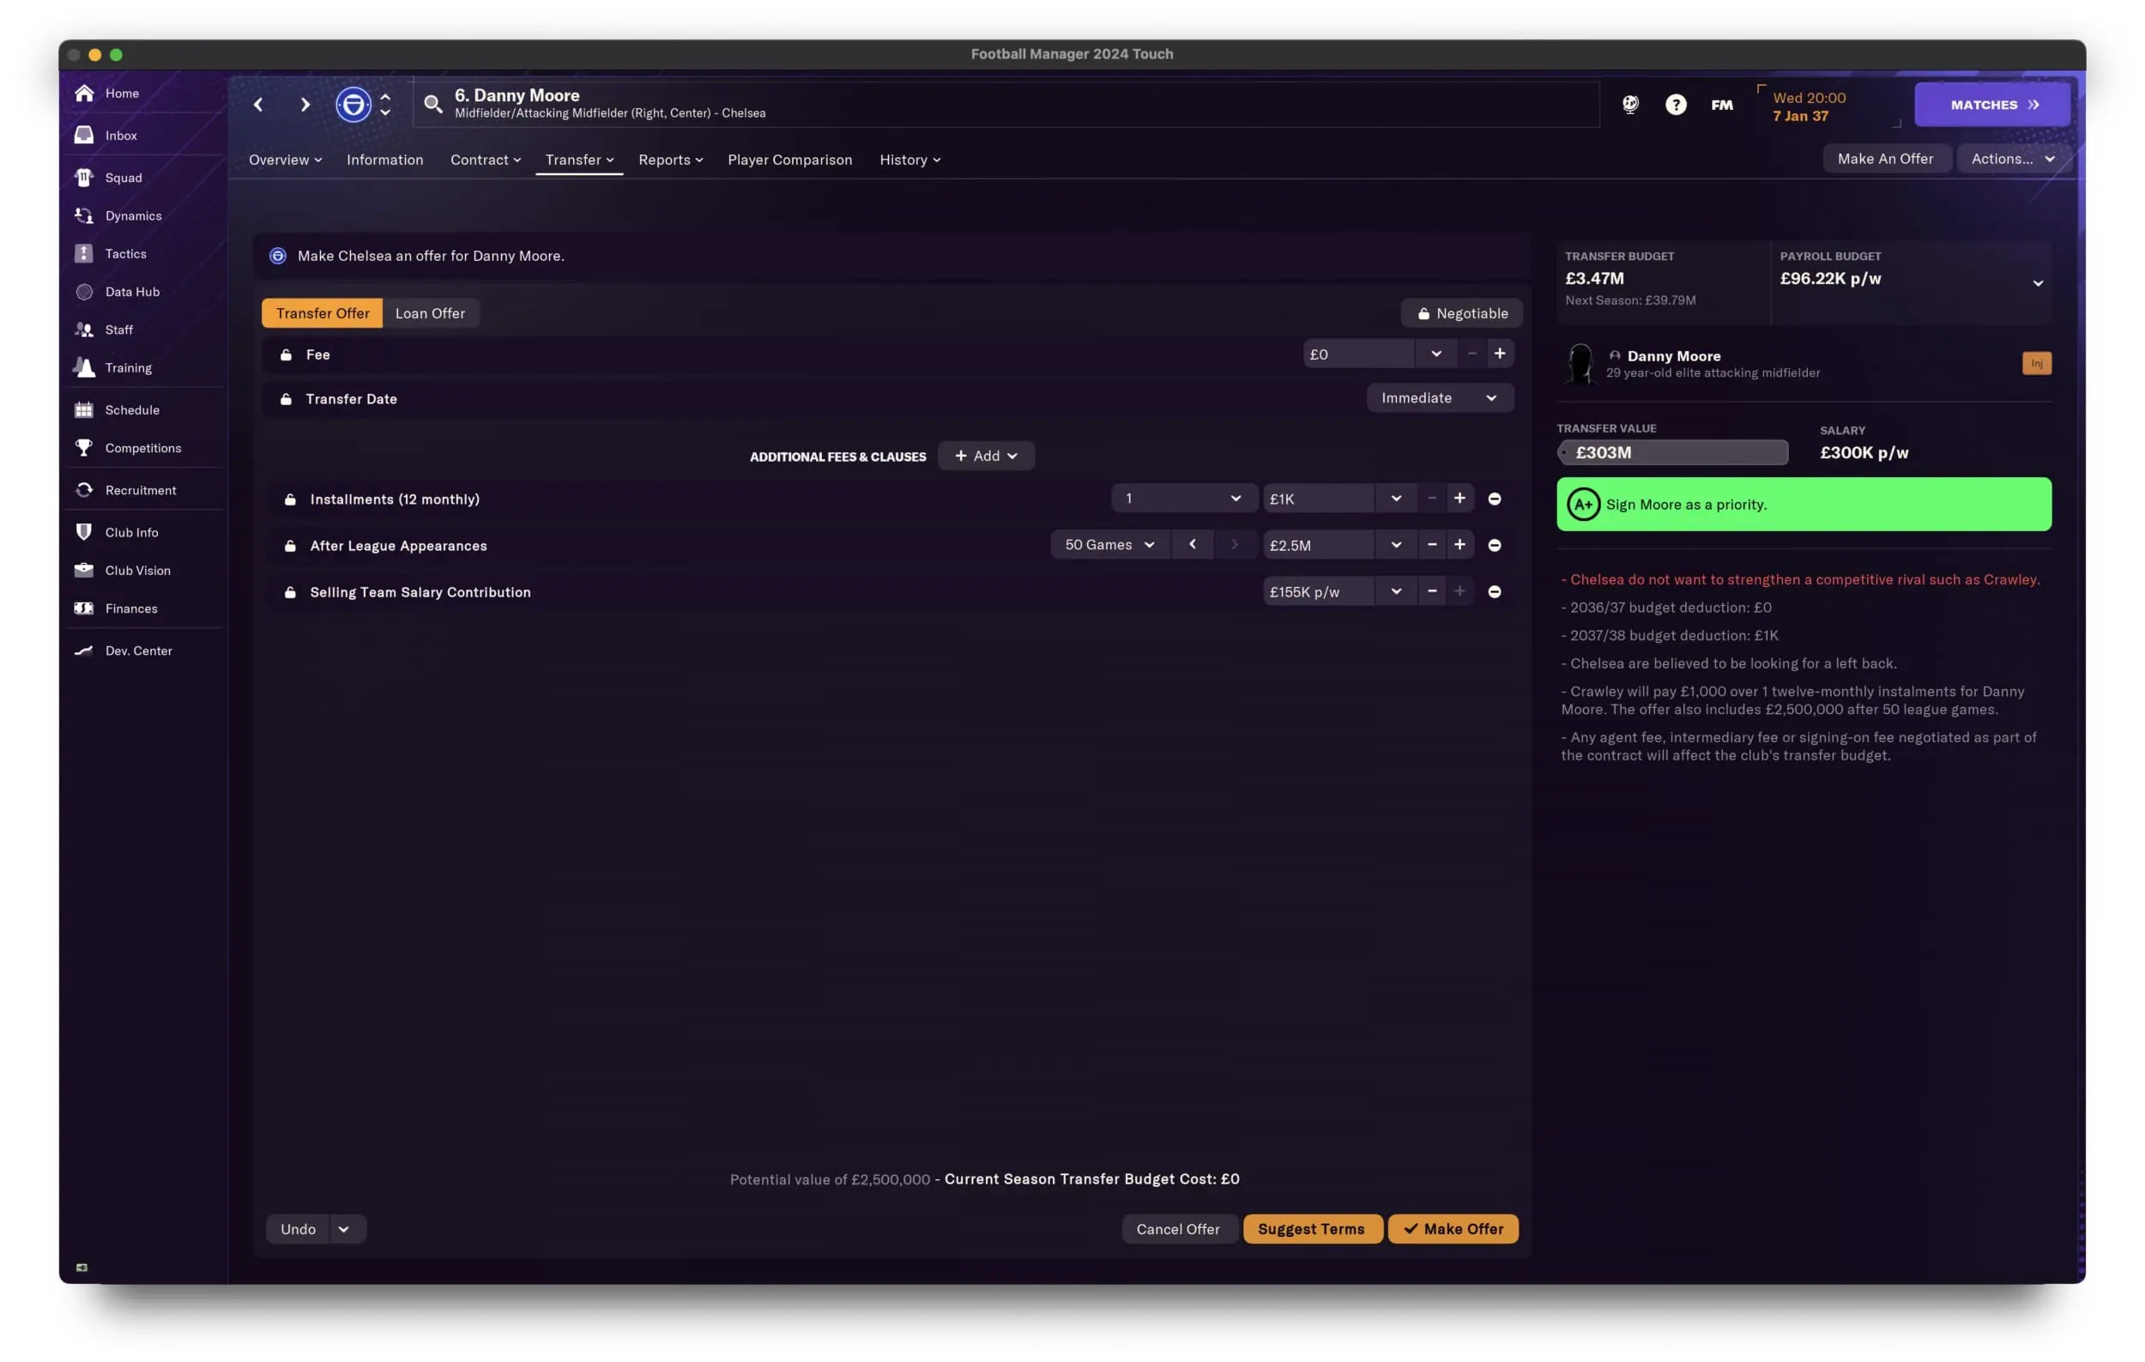This screenshot has width=2145, height=1362.
Task: Switch to Loan Offer
Action: (430, 312)
